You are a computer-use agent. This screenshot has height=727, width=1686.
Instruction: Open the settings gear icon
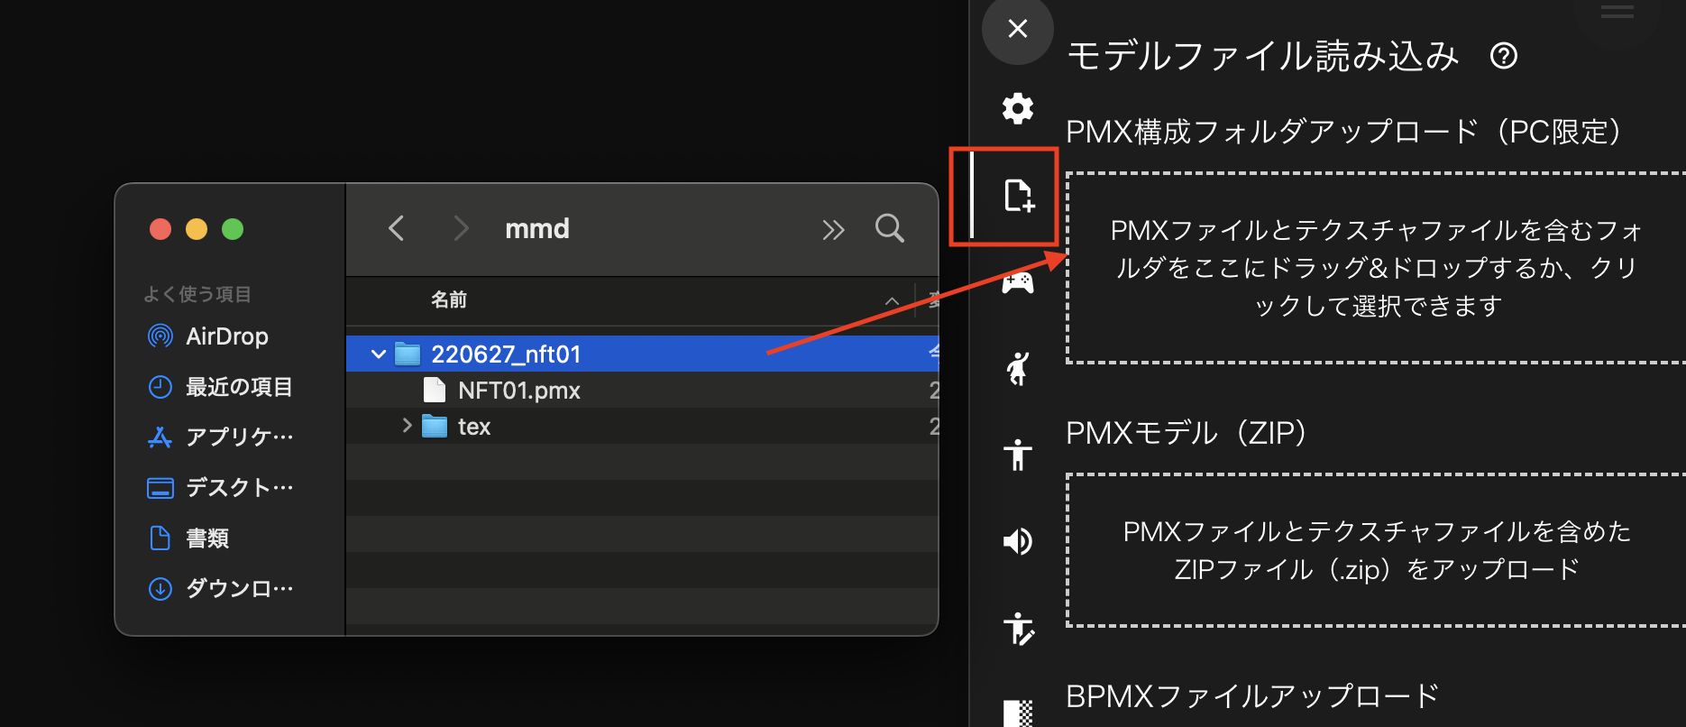[x=1017, y=109]
